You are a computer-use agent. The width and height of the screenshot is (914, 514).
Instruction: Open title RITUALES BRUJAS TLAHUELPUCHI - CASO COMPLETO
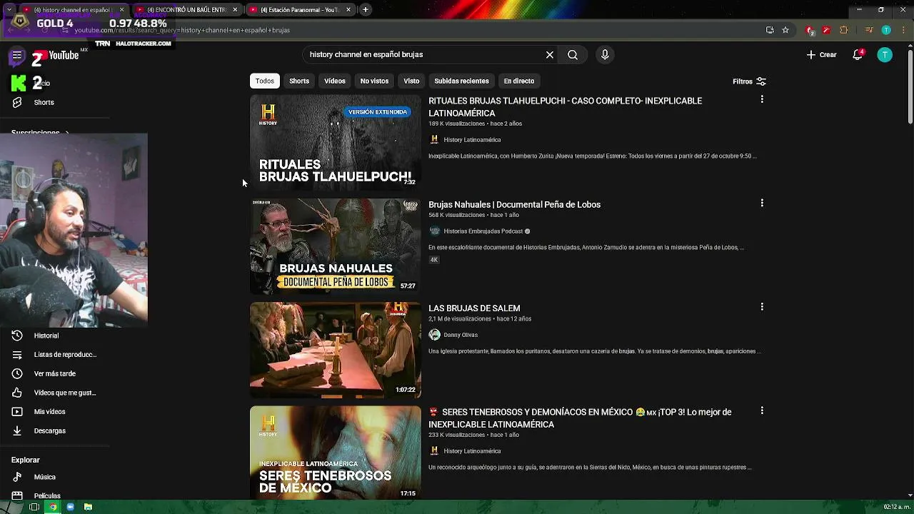(565, 107)
